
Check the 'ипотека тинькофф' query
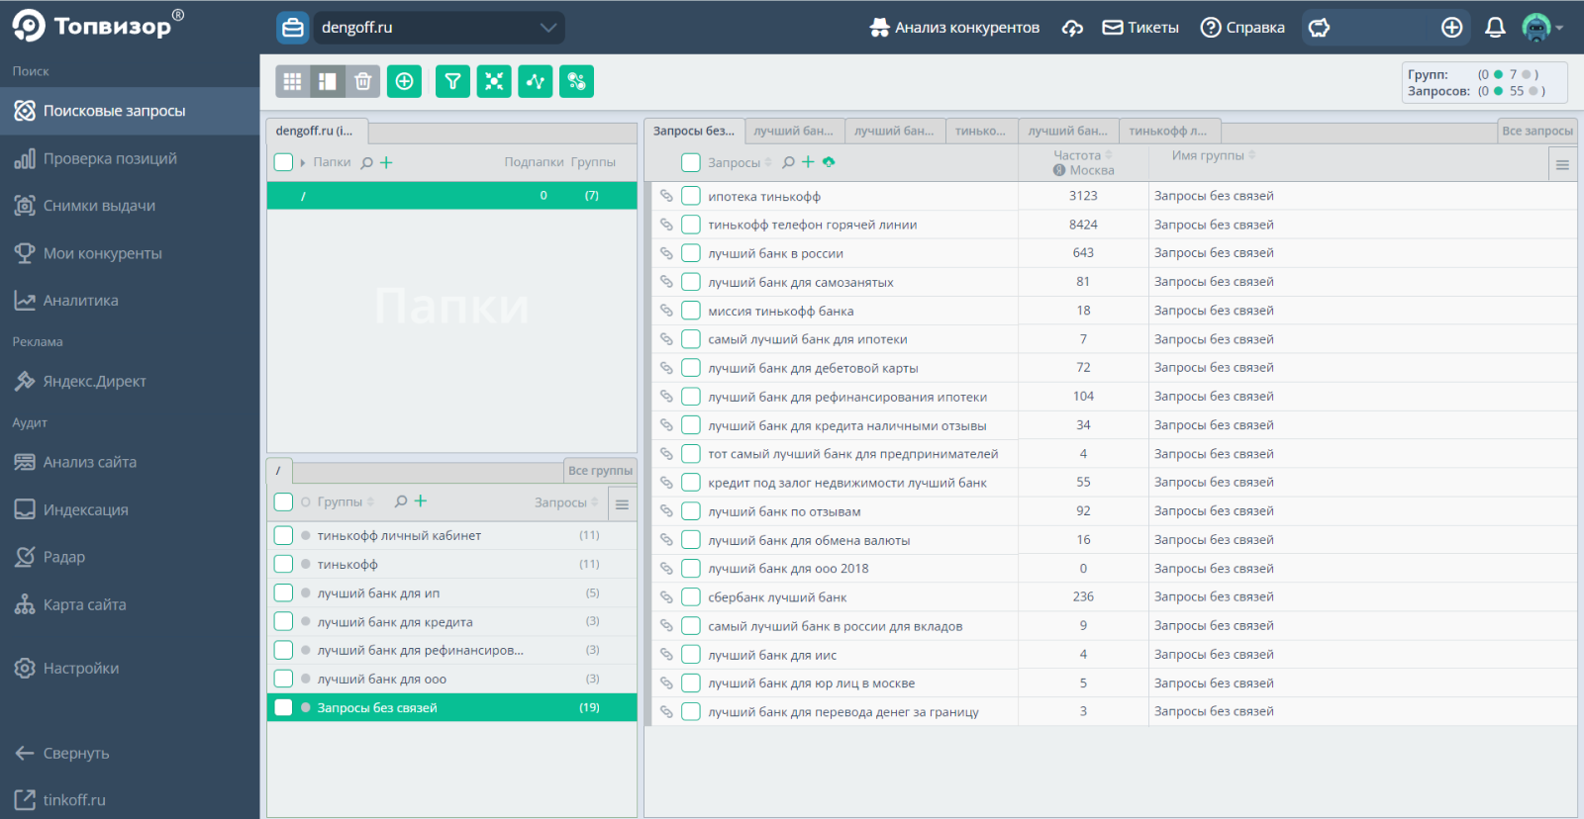point(691,196)
